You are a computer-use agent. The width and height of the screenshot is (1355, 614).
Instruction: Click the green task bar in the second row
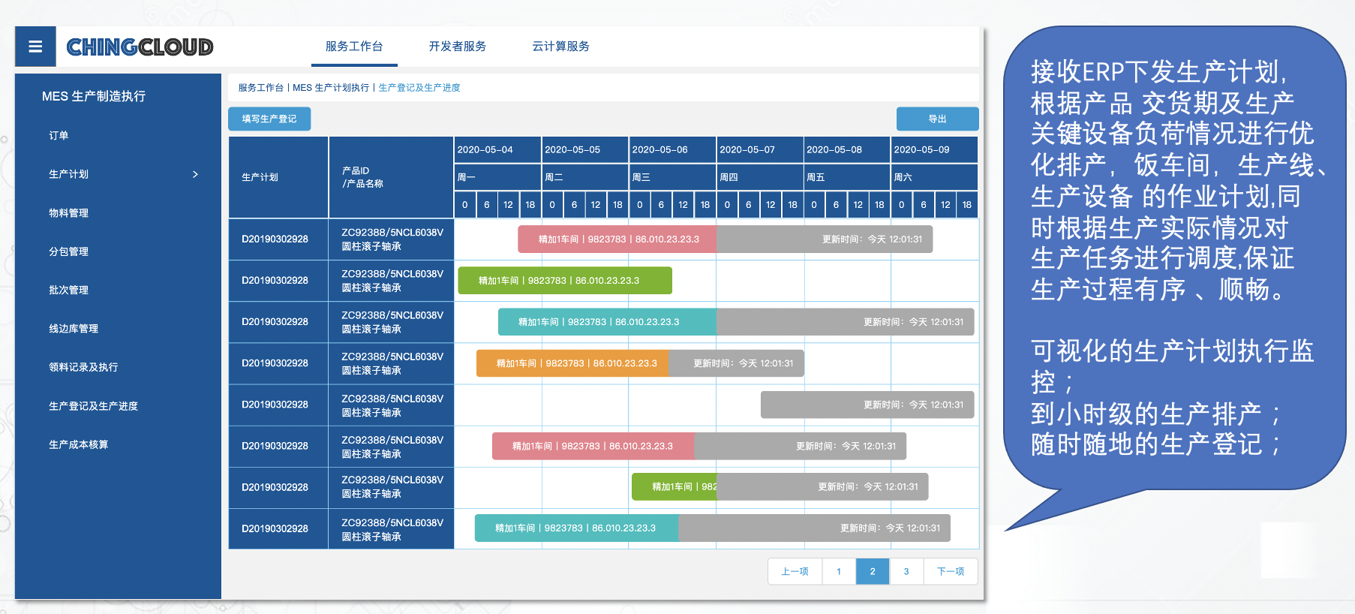(x=565, y=281)
